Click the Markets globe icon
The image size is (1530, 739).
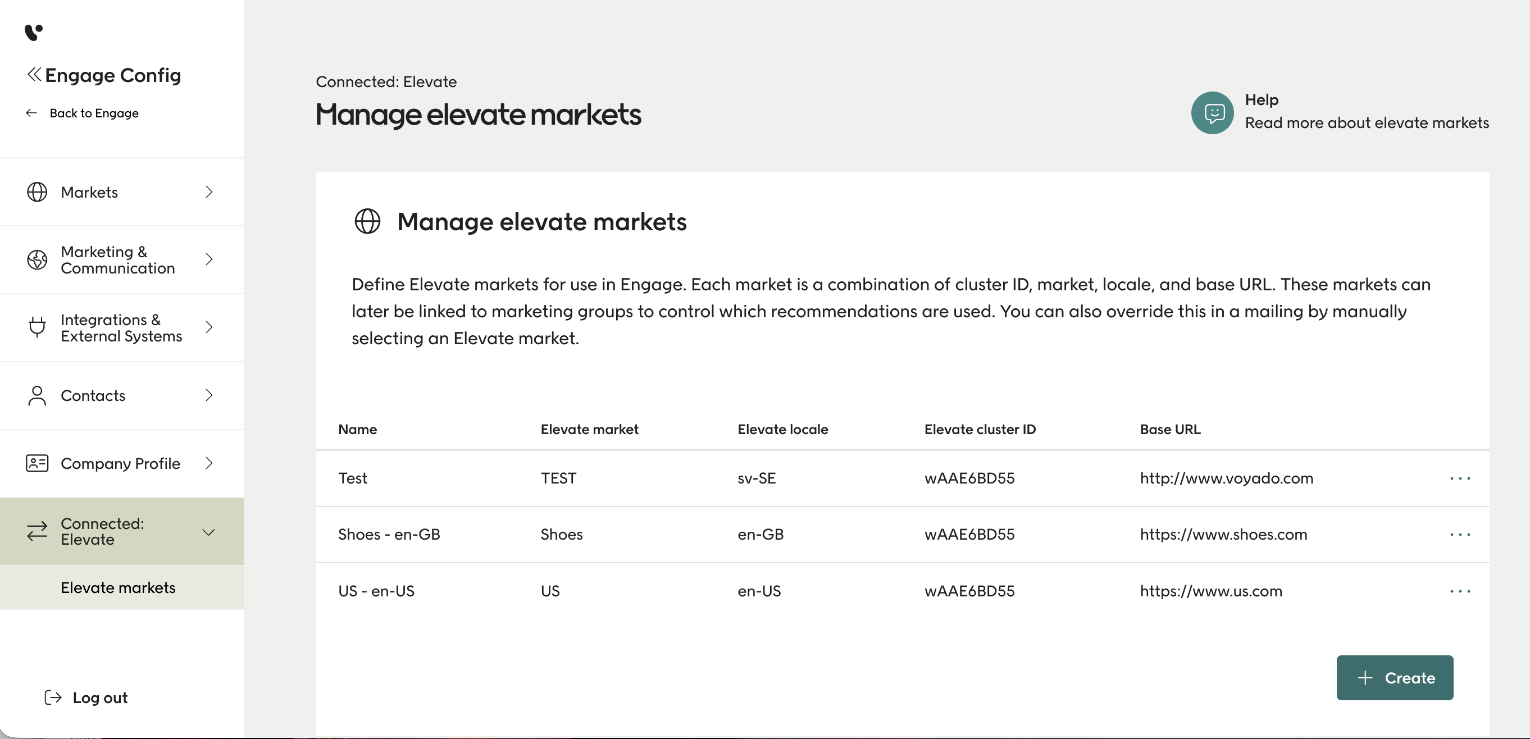[37, 192]
